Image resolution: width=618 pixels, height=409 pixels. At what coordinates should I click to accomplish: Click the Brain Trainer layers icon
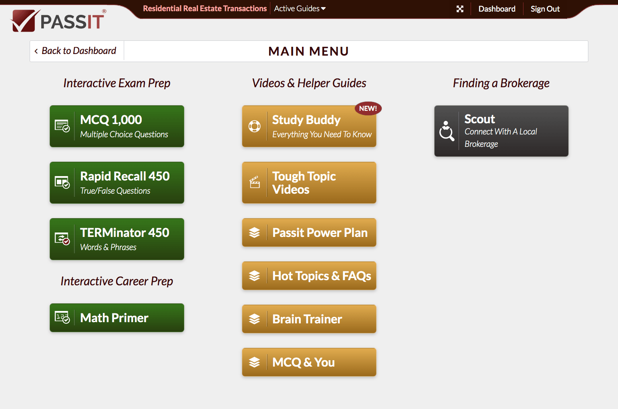[x=254, y=319]
